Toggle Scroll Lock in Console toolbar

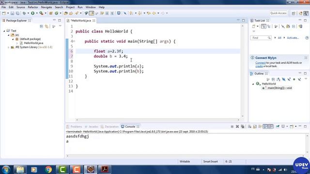255,127
